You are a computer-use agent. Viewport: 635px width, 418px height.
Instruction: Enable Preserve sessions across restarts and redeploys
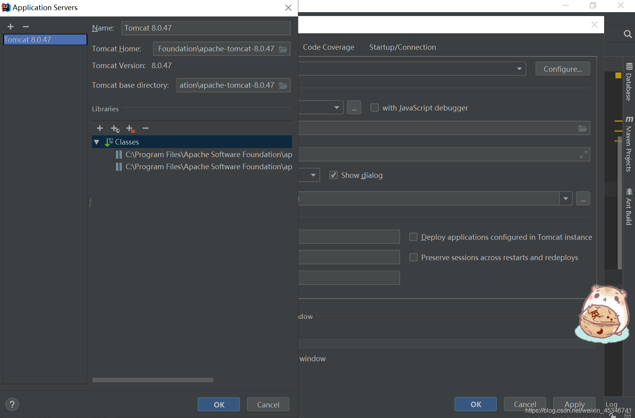point(413,257)
